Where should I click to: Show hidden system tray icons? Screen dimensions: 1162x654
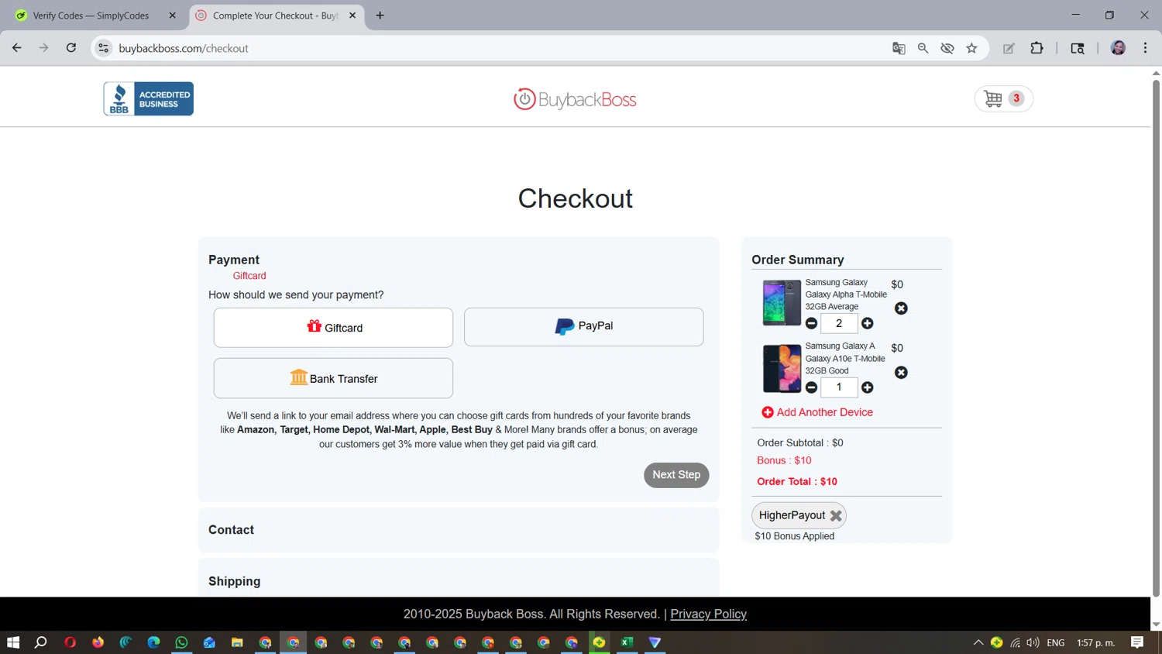(978, 642)
